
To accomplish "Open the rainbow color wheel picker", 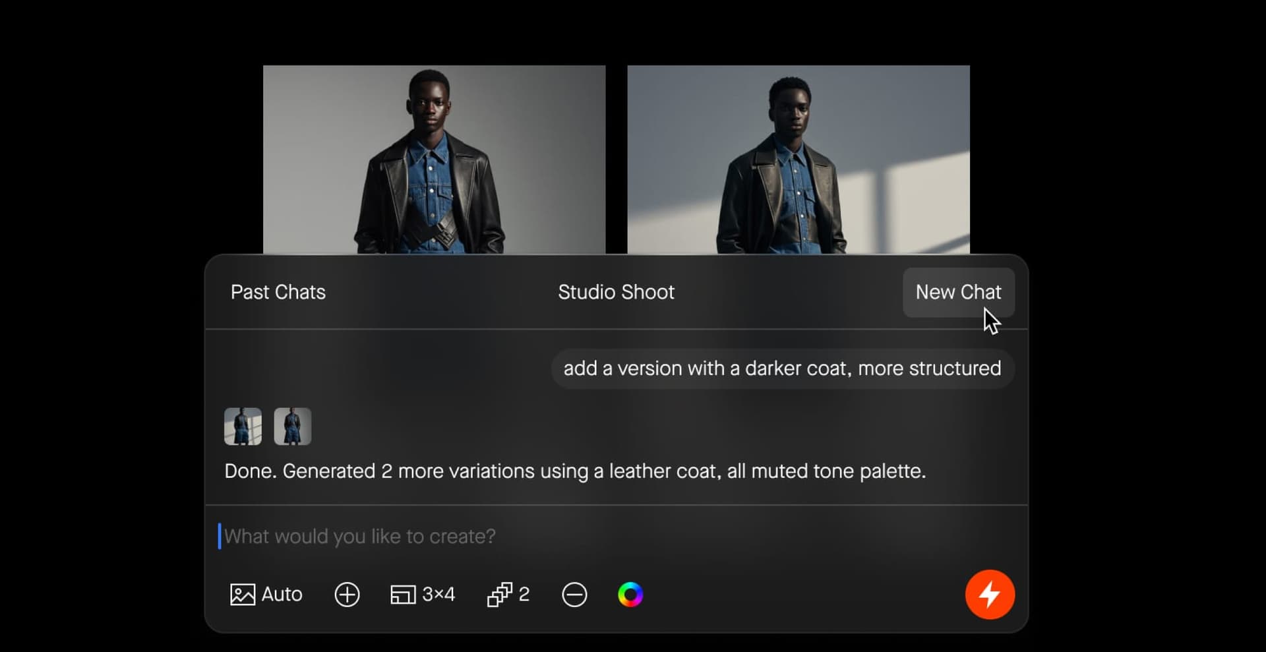I will (630, 595).
